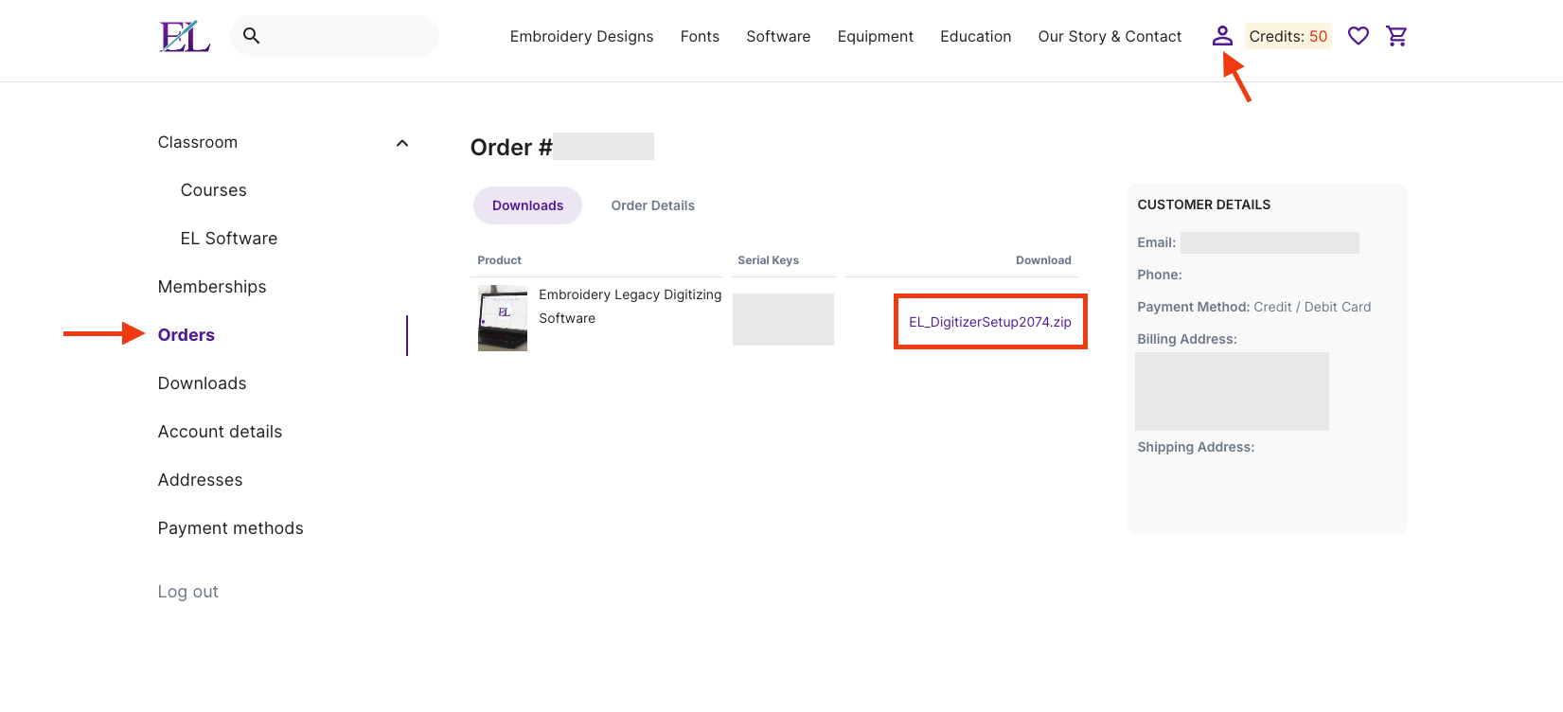Click Log out
The height and width of the screenshot is (712, 1563).
click(x=188, y=592)
